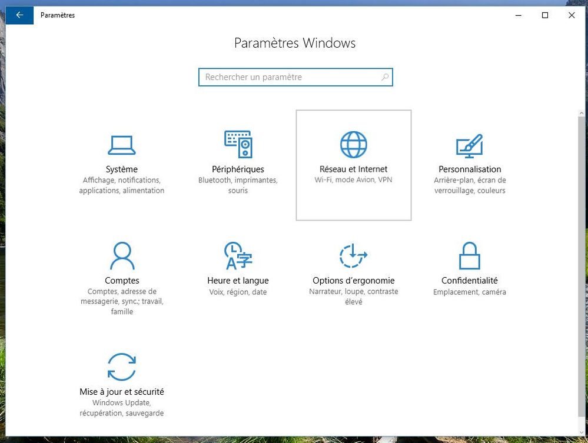Open Heure et langue clock icon
The height and width of the screenshot is (443, 588).
coord(238,256)
